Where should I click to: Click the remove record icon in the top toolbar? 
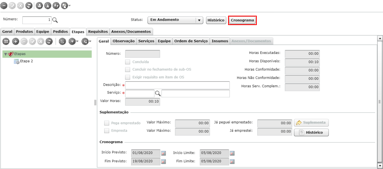[x=4, y=5]
